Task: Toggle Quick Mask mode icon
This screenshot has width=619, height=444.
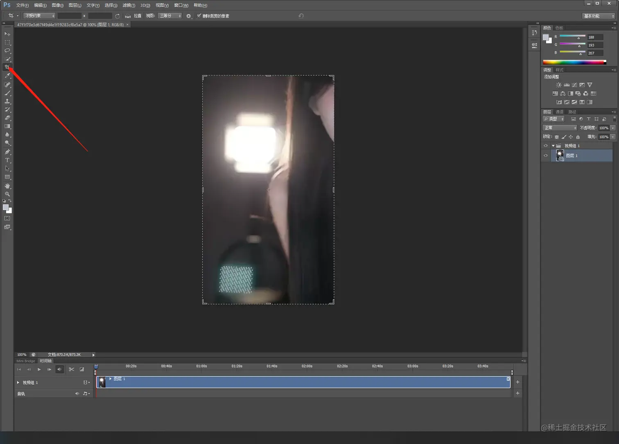Action: coord(7,218)
